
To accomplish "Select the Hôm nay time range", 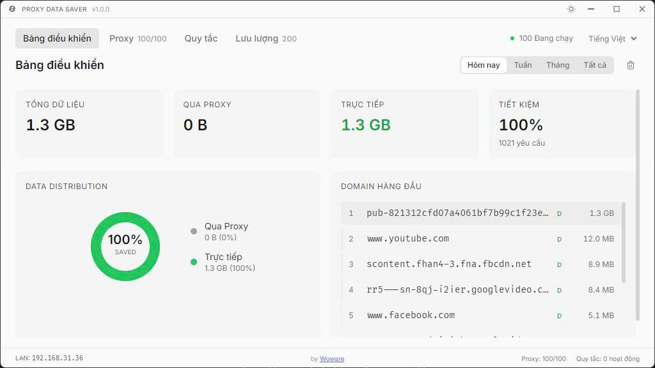I will (x=484, y=65).
